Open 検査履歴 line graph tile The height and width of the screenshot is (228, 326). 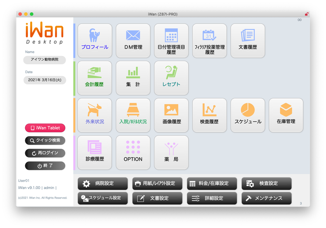tap(210, 115)
